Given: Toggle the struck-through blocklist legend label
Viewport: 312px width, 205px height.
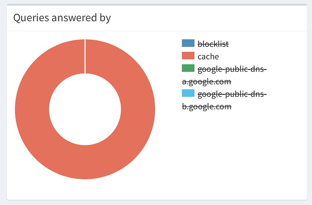Looking at the screenshot, I should (x=213, y=44).
